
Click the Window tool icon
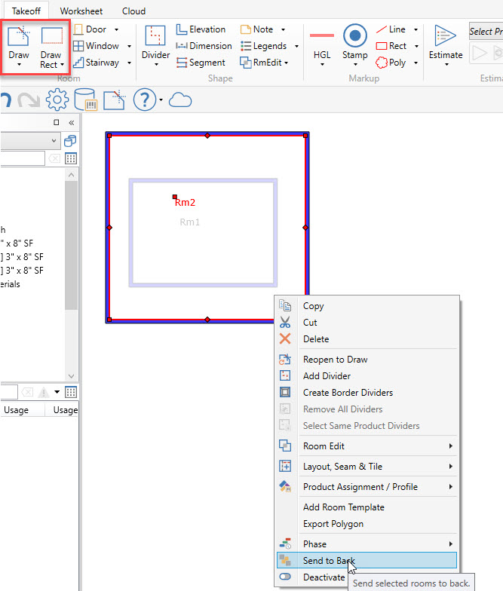pyautogui.click(x=78, y=46)
